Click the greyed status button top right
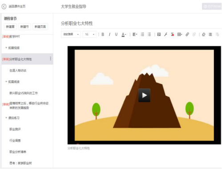 coord(212,7)
